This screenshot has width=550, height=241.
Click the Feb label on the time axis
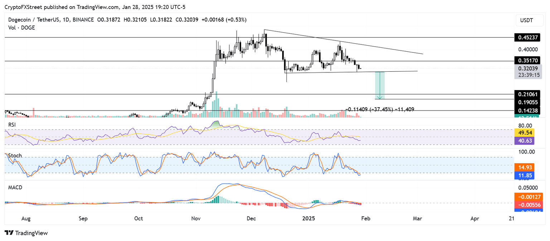coord(366,218)
